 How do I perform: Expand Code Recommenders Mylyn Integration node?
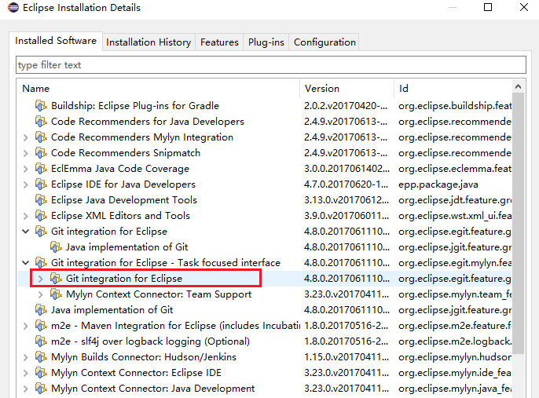(x=25, y=137)
